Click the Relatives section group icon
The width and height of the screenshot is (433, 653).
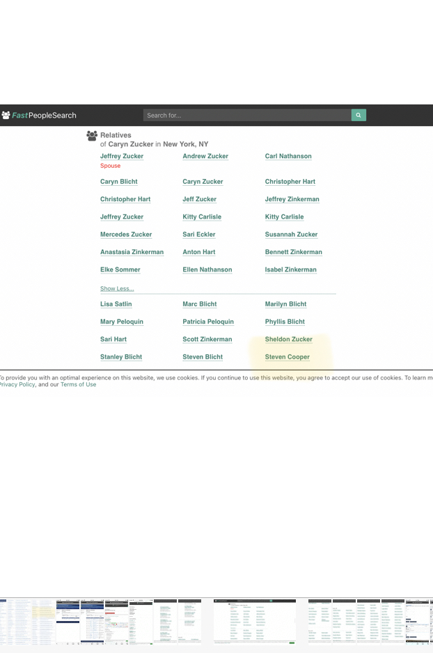92,136
